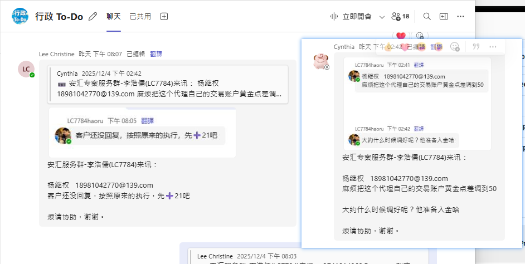Click the Lee Christine sender name
Viewport: 525px width, 264px height.
(57, 54)
